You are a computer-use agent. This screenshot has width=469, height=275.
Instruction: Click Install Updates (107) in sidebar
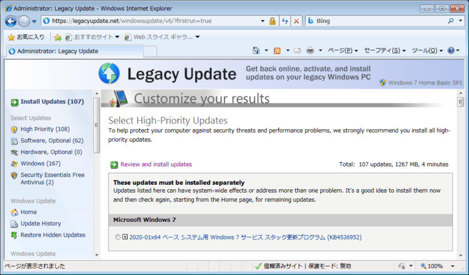click(x=52, y=102)
